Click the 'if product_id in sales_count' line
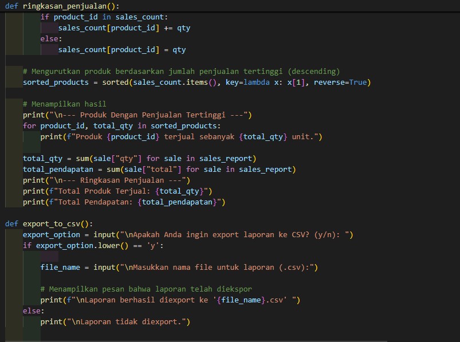This screenshot has width=460, height=342. pos(104,17)
